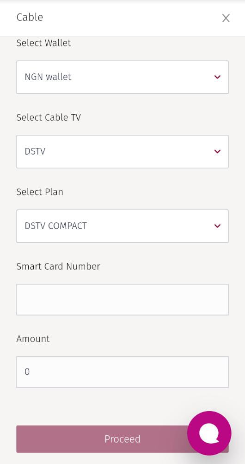The width and height of the screenshot is (245, 464).
Task: Click the Select Wallet label
Action: pos(43,43)
